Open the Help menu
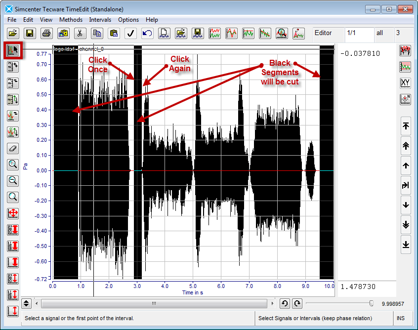 click(152, 20)
